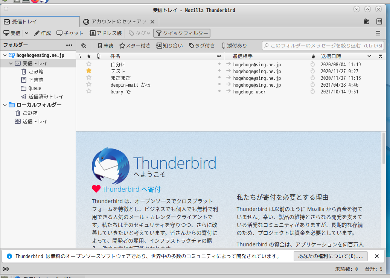Sort by the junk flame column header
This screenshot has width=390, height=278.
313,57
